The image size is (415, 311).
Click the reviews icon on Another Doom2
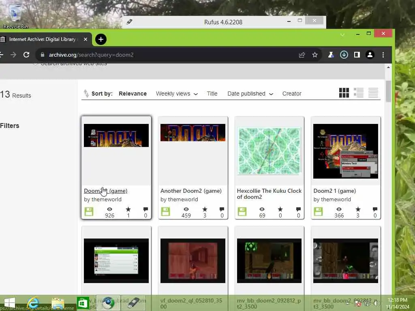222,209
